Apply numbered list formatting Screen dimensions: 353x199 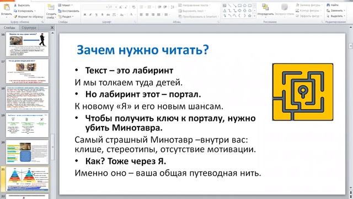coord(149,7)
